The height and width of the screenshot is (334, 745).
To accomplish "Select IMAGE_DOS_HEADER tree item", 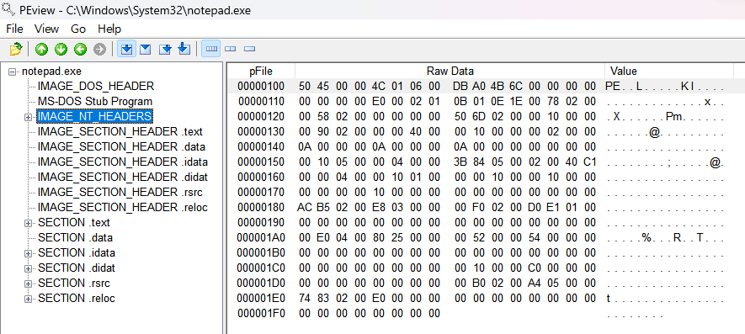I will click(x=96, y=87).
